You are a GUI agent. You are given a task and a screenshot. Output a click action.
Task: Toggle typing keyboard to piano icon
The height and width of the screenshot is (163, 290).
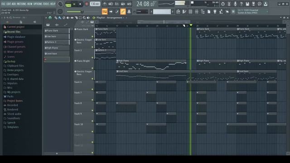point(105,12)
